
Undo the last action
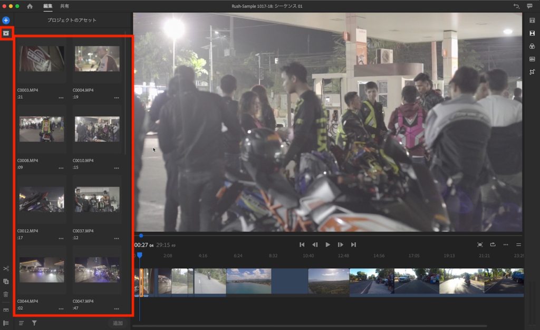[516, 6]
